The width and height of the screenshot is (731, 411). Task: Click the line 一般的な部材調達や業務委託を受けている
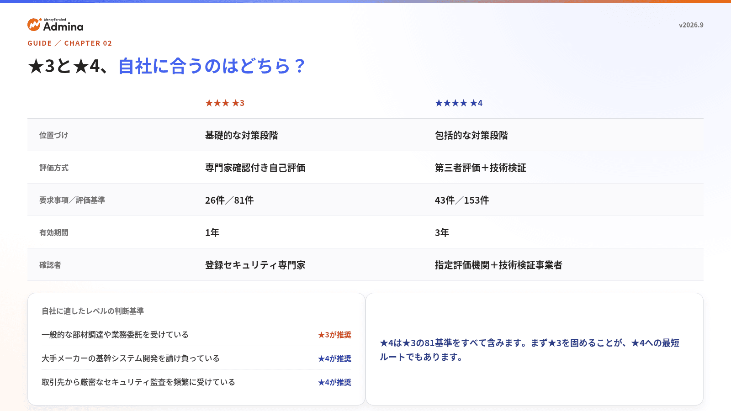[x=115, y=335]
